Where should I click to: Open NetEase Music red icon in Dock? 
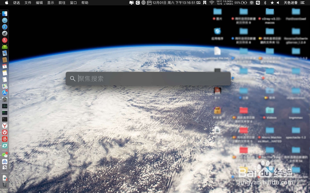[5, 139]
